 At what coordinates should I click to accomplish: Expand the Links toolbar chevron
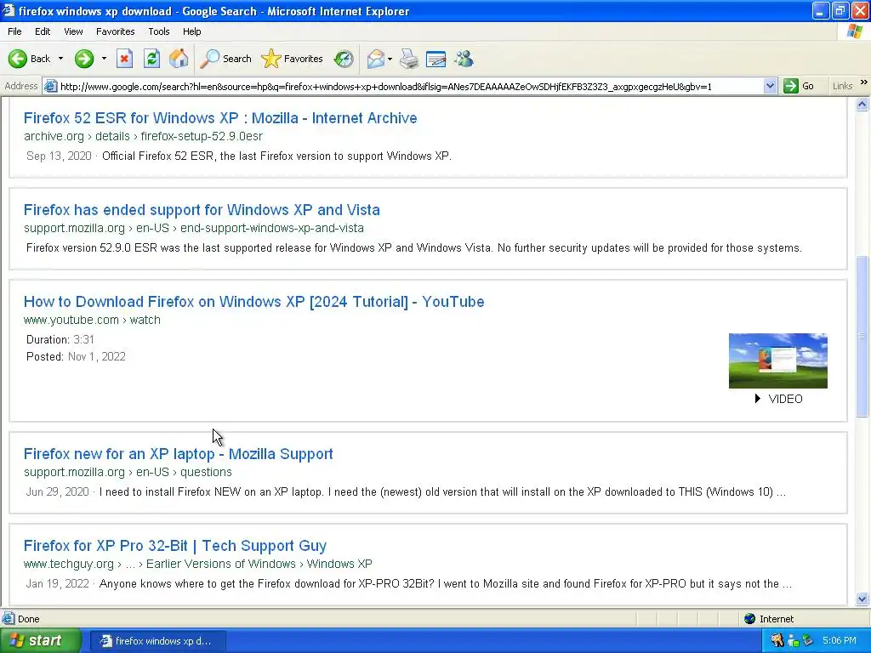864,82
